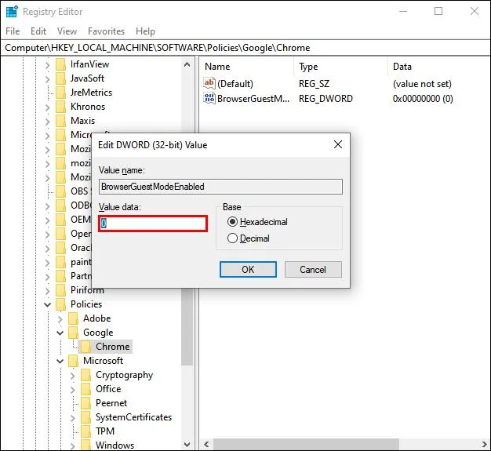Click the Google folder icon
Viewport: 491px width, 451px height.
coord(73,333)
